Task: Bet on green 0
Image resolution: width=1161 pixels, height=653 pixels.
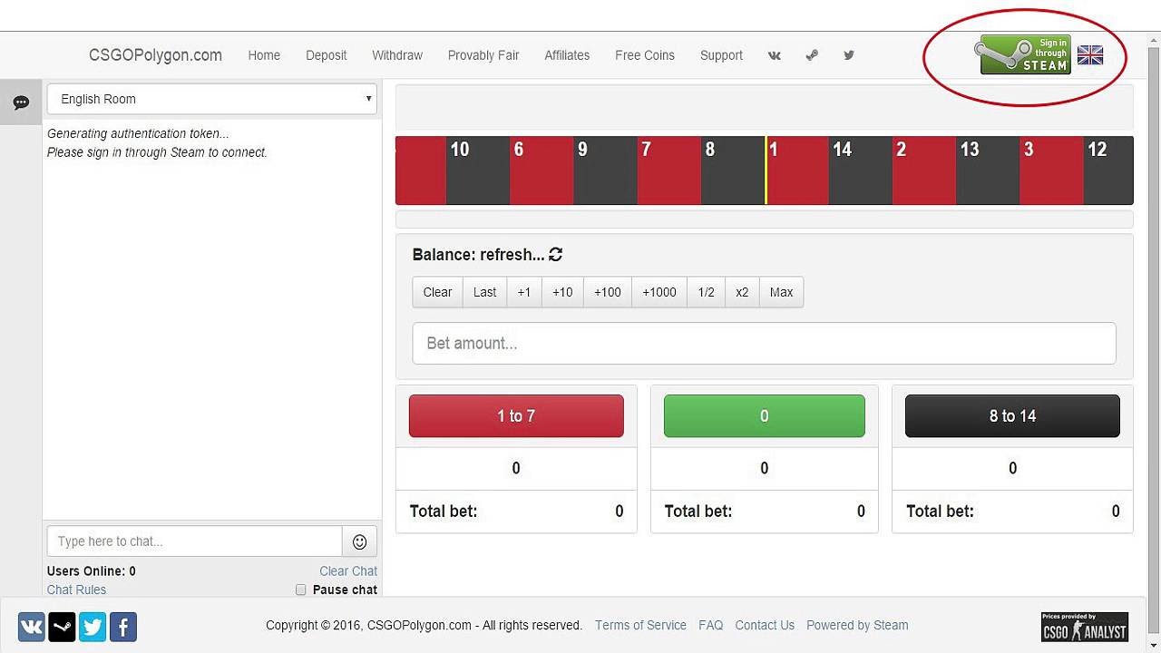Action: (x=765, y=416)
